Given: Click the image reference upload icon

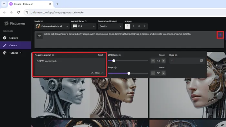Looking at the screenshot, I should point(39,36).
